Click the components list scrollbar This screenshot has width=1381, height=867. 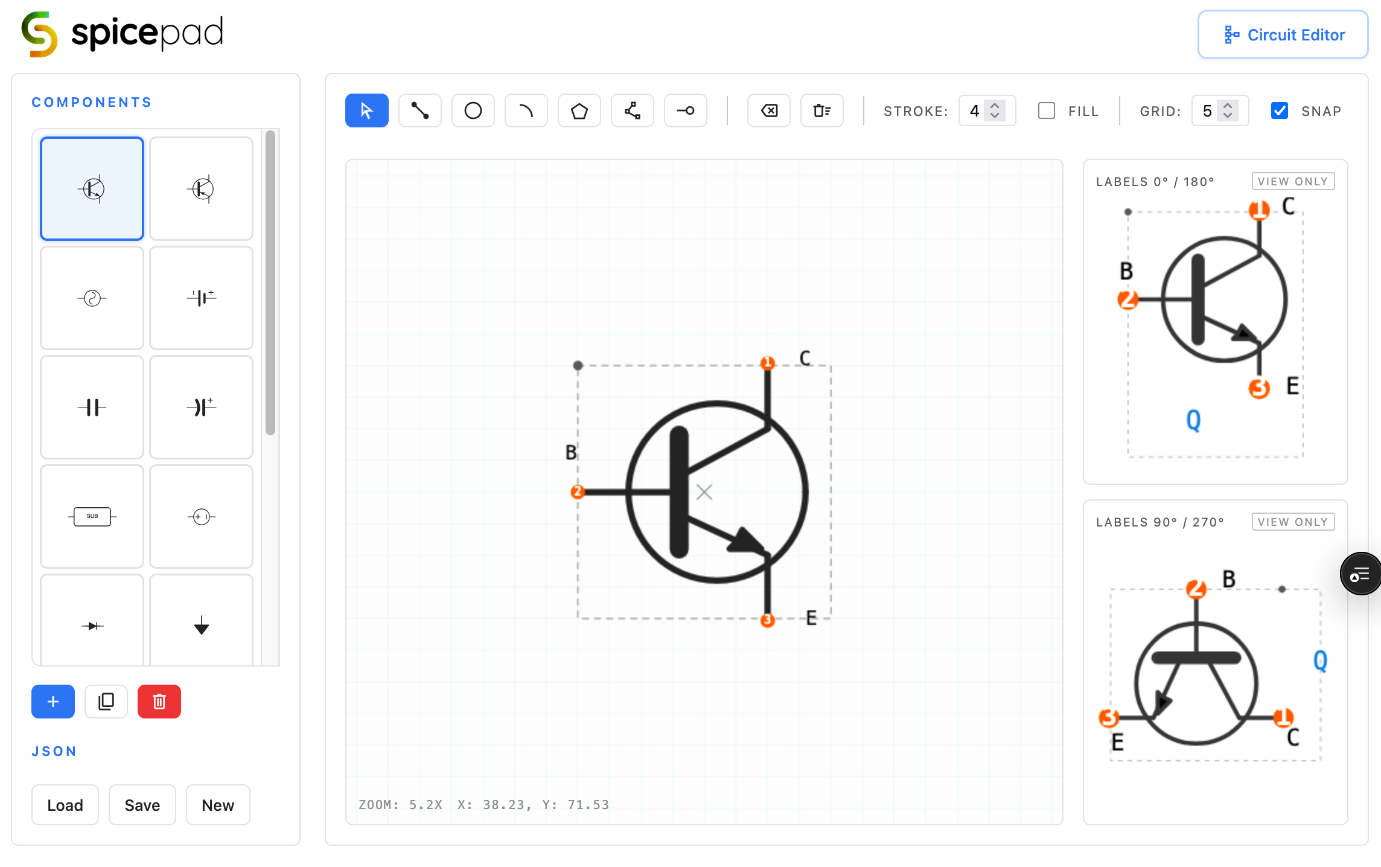pos(270,283)
